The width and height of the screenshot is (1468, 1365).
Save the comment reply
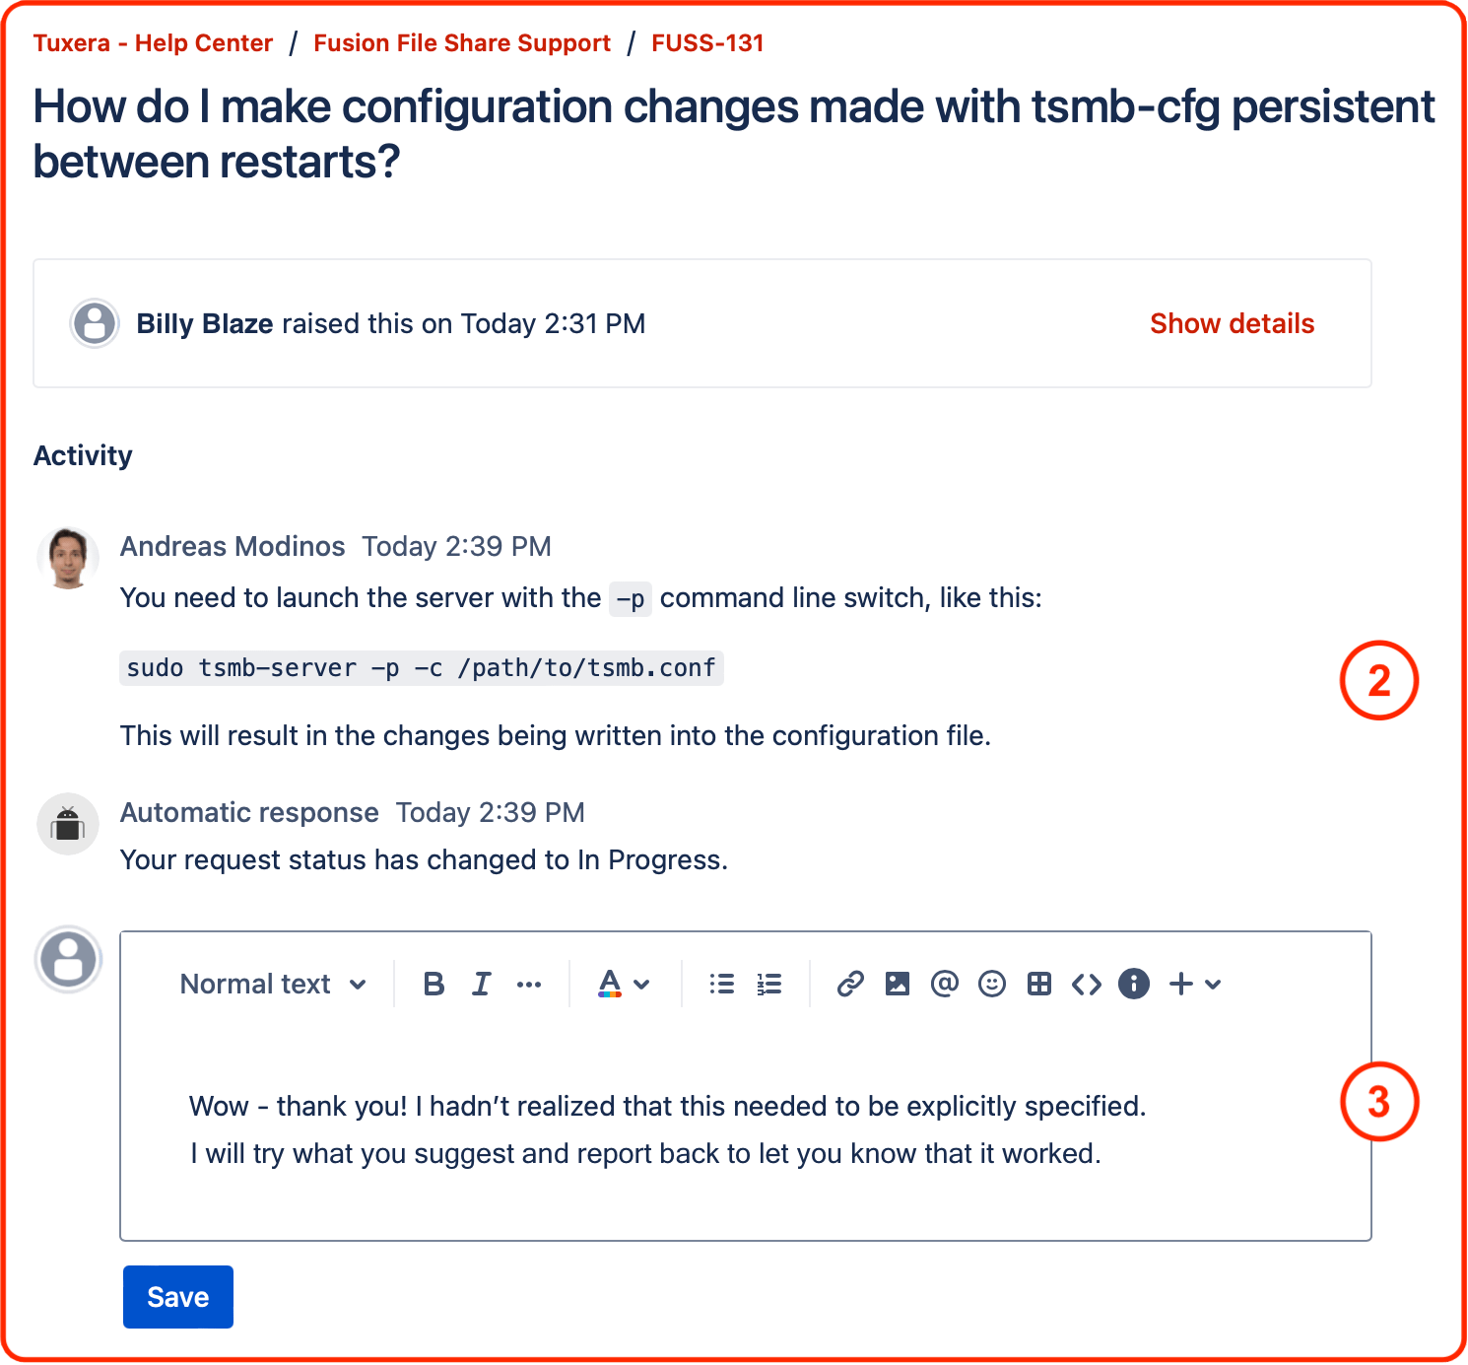pyautogui.click(x=177, y=1297)
